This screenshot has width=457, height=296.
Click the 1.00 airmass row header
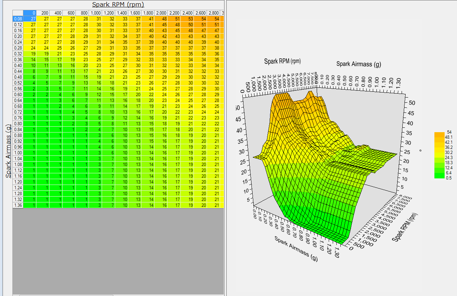pos(18,153)
